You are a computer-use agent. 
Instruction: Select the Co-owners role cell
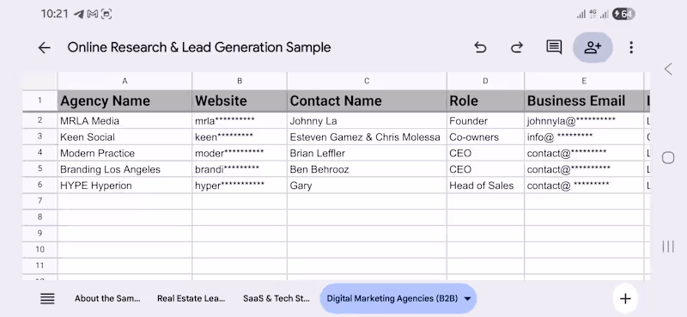(485, 137)
